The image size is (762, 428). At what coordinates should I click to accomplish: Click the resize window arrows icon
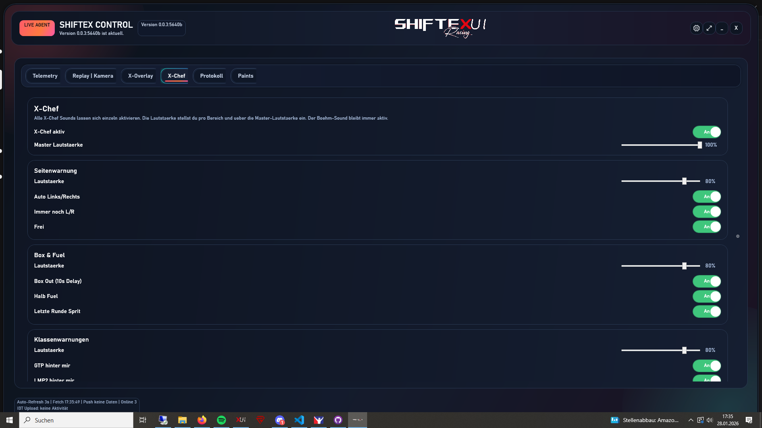pos(710,28)
